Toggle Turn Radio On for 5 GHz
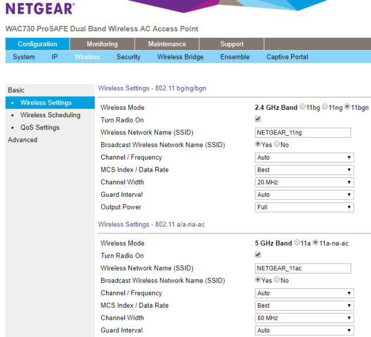Image resolution: width=371 pixels, height=337 pixels. click(x=258, y=255)
